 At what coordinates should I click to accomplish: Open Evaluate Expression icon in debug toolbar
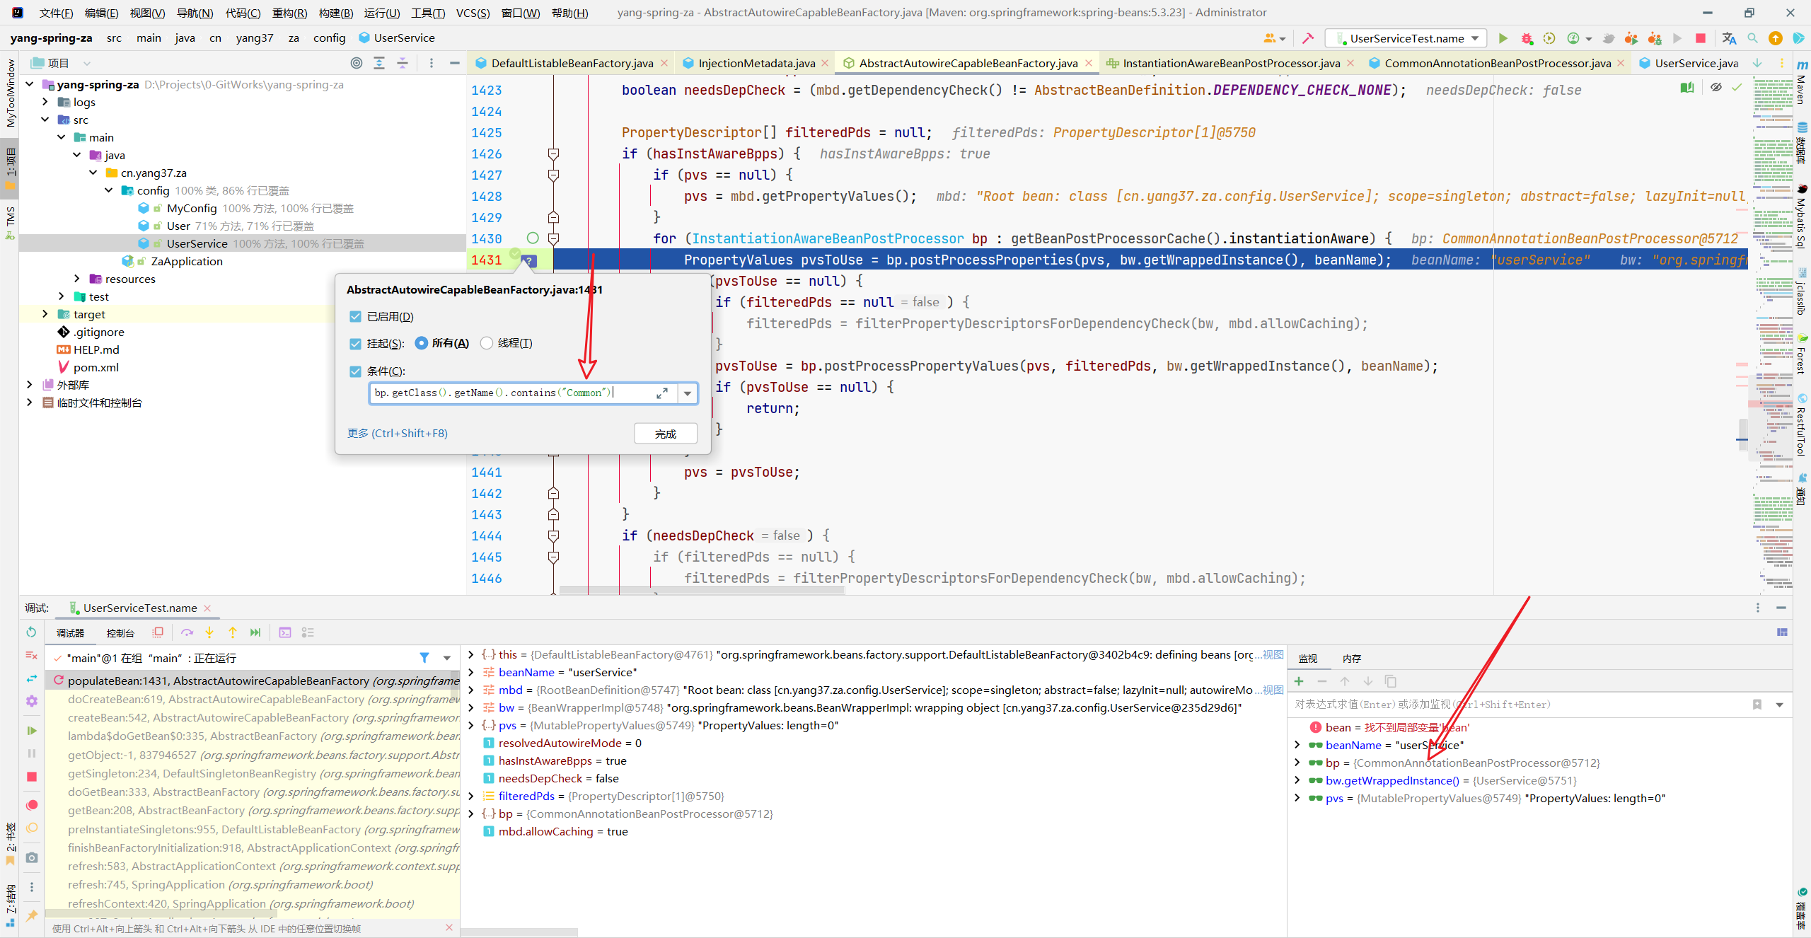point(285,632)
